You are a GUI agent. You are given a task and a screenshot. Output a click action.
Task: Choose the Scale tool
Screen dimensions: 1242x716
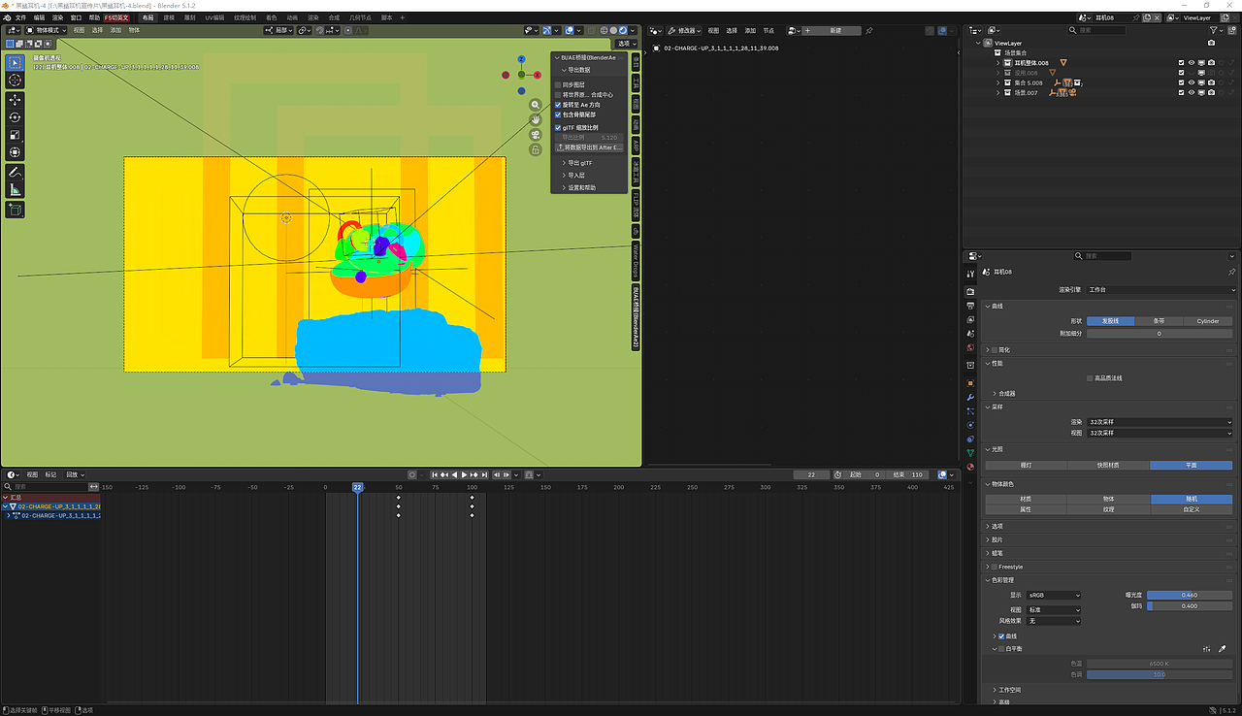[x=15, y=135]
